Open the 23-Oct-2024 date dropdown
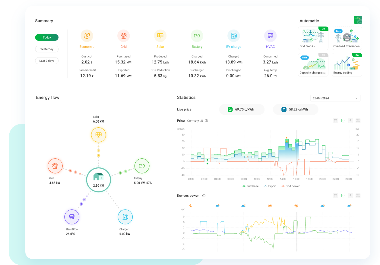380x265 pixels. 335,98
